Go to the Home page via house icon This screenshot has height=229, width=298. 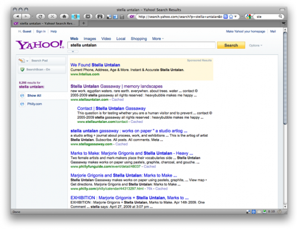(64, 17)
